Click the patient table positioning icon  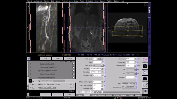coord(145,73)
